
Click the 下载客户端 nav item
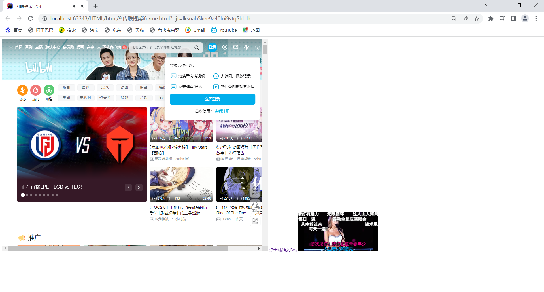(111, 47)
